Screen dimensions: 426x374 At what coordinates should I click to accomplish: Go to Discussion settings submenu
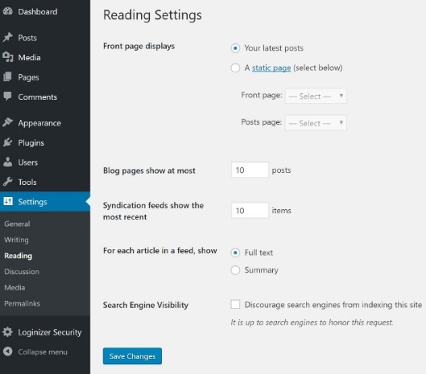22,272
